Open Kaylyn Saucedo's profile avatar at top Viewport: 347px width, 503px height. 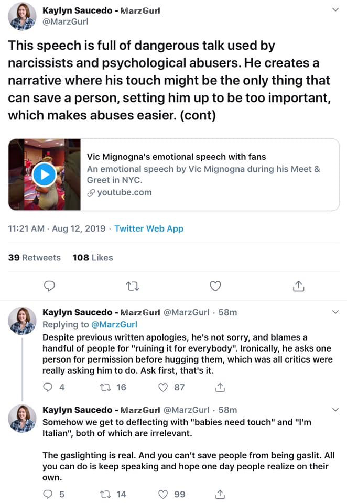tap(22, 16)
